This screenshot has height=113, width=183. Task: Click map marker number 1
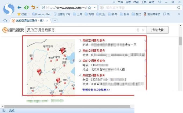point(39,71)
